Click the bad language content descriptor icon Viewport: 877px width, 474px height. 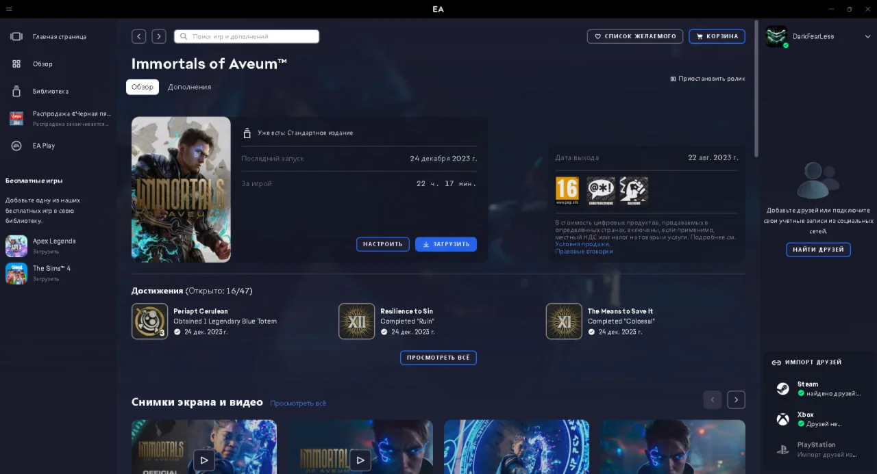[x=602, y=192]
